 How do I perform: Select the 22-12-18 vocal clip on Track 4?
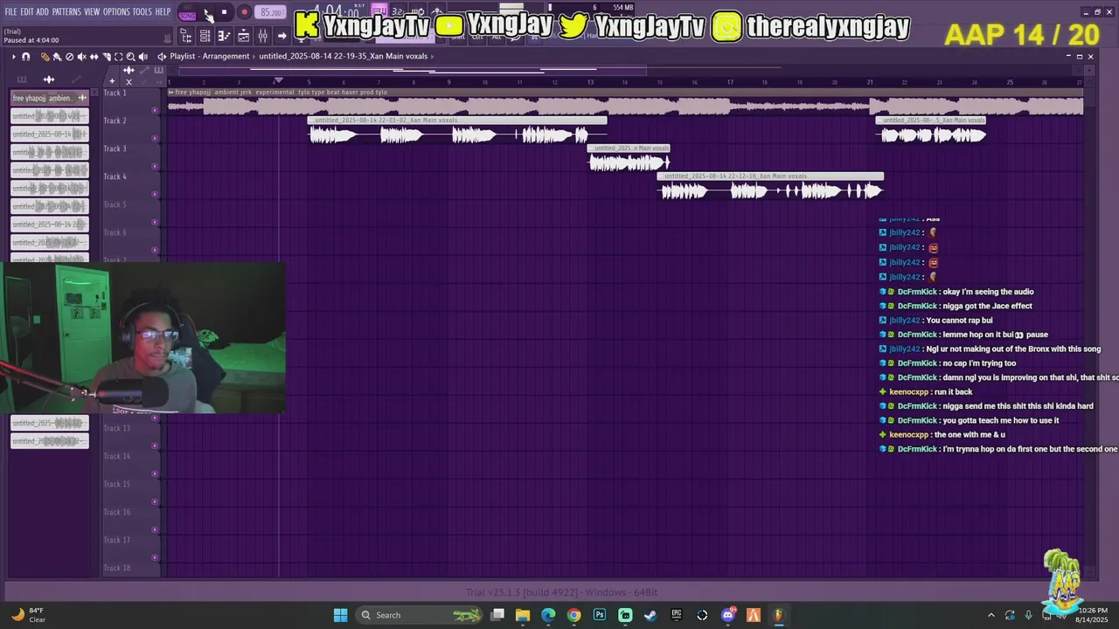pos(770,186)
